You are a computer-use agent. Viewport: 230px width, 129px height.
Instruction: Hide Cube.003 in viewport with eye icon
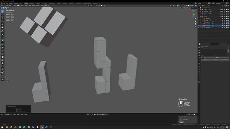point(224,25)
